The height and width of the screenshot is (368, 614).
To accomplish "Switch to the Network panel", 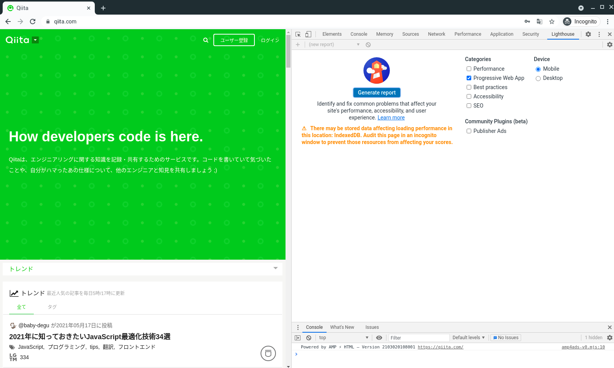I will point(437,34).
